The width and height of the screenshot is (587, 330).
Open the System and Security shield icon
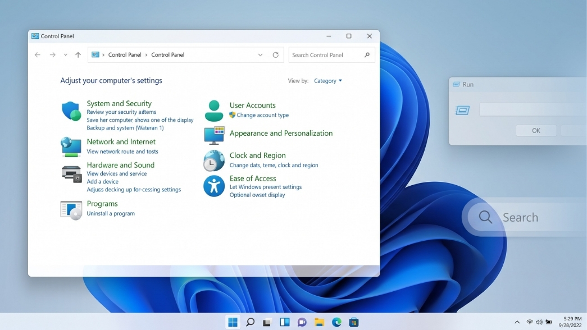tap(71, 111)
